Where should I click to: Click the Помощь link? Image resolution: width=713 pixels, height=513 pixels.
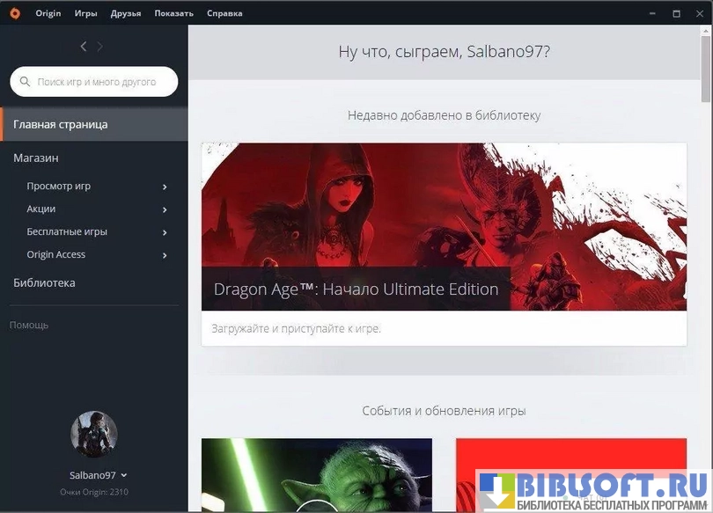(29, 325)
